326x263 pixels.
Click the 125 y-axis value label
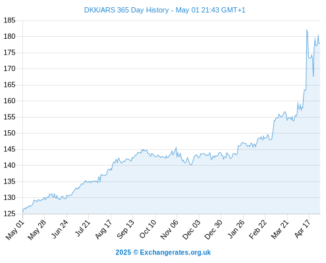pos(9,214)
